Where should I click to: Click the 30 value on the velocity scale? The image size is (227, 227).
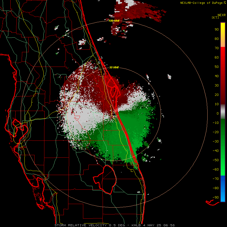[x=217, y=86]
